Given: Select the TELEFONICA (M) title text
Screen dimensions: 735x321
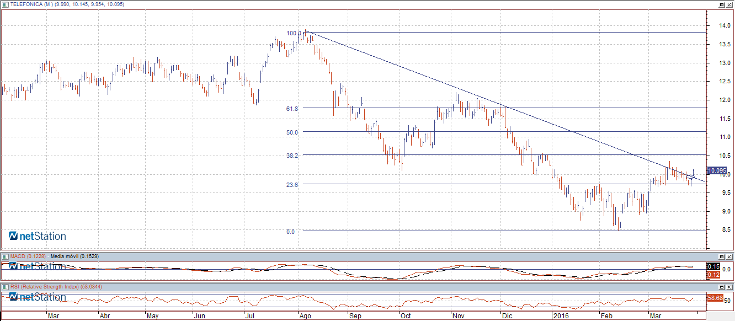Looking at the screenshot, I should click(x=31, y=4).
